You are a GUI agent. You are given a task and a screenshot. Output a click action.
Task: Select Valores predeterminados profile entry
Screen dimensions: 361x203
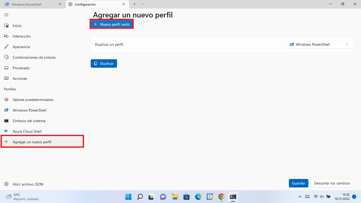(42, 100)
